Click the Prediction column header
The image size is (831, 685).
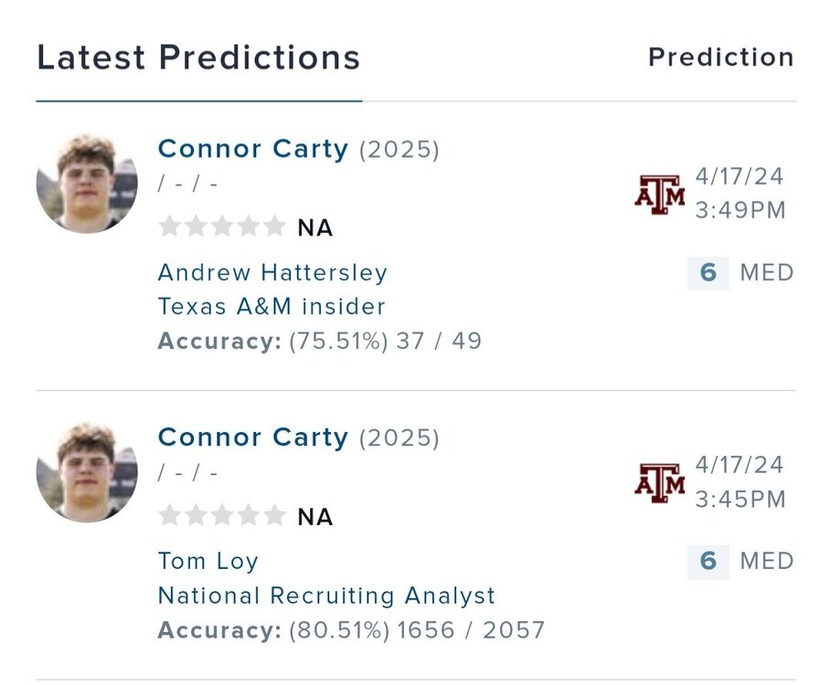click(x=720, y=58)
